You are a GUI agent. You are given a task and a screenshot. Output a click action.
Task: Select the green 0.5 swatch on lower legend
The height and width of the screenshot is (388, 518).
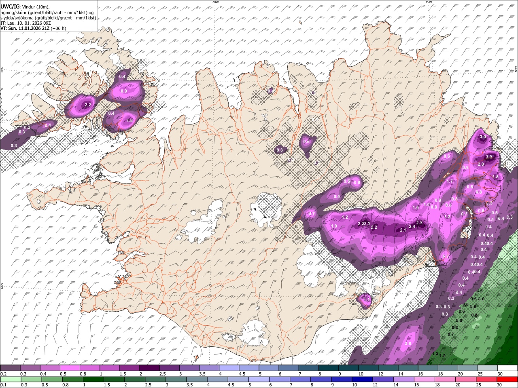pos(52,379)
